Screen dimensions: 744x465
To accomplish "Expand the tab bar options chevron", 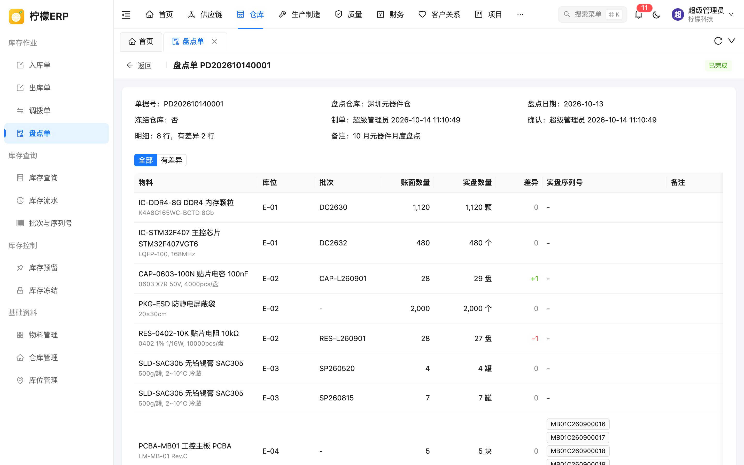I will 732,41.
